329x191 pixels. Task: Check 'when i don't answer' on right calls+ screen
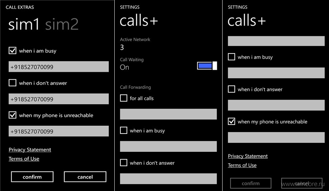pos(232,89)
